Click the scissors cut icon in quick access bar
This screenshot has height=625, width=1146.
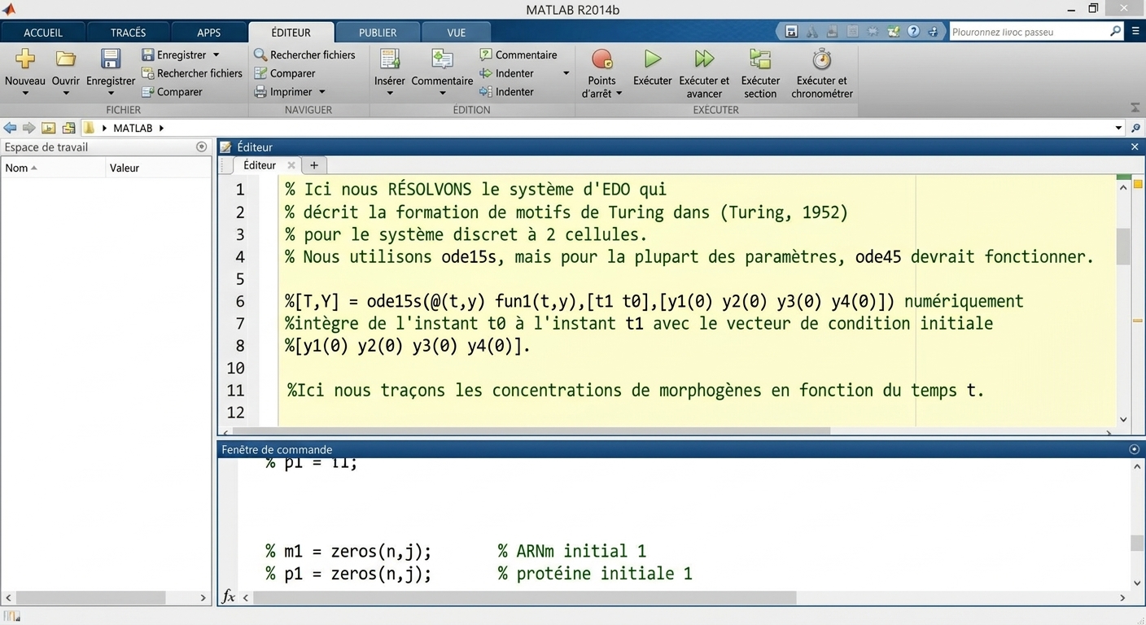[x=811, y=32]
